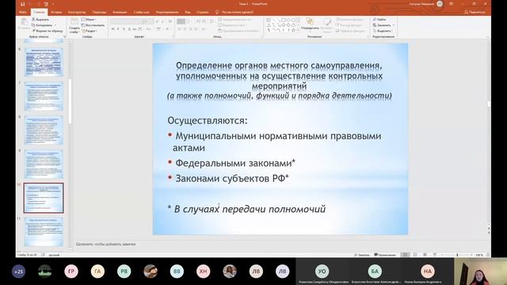Click participant avatar 'РВ'
The width and height of the screenshot is (507, 285).
point(124,272)
